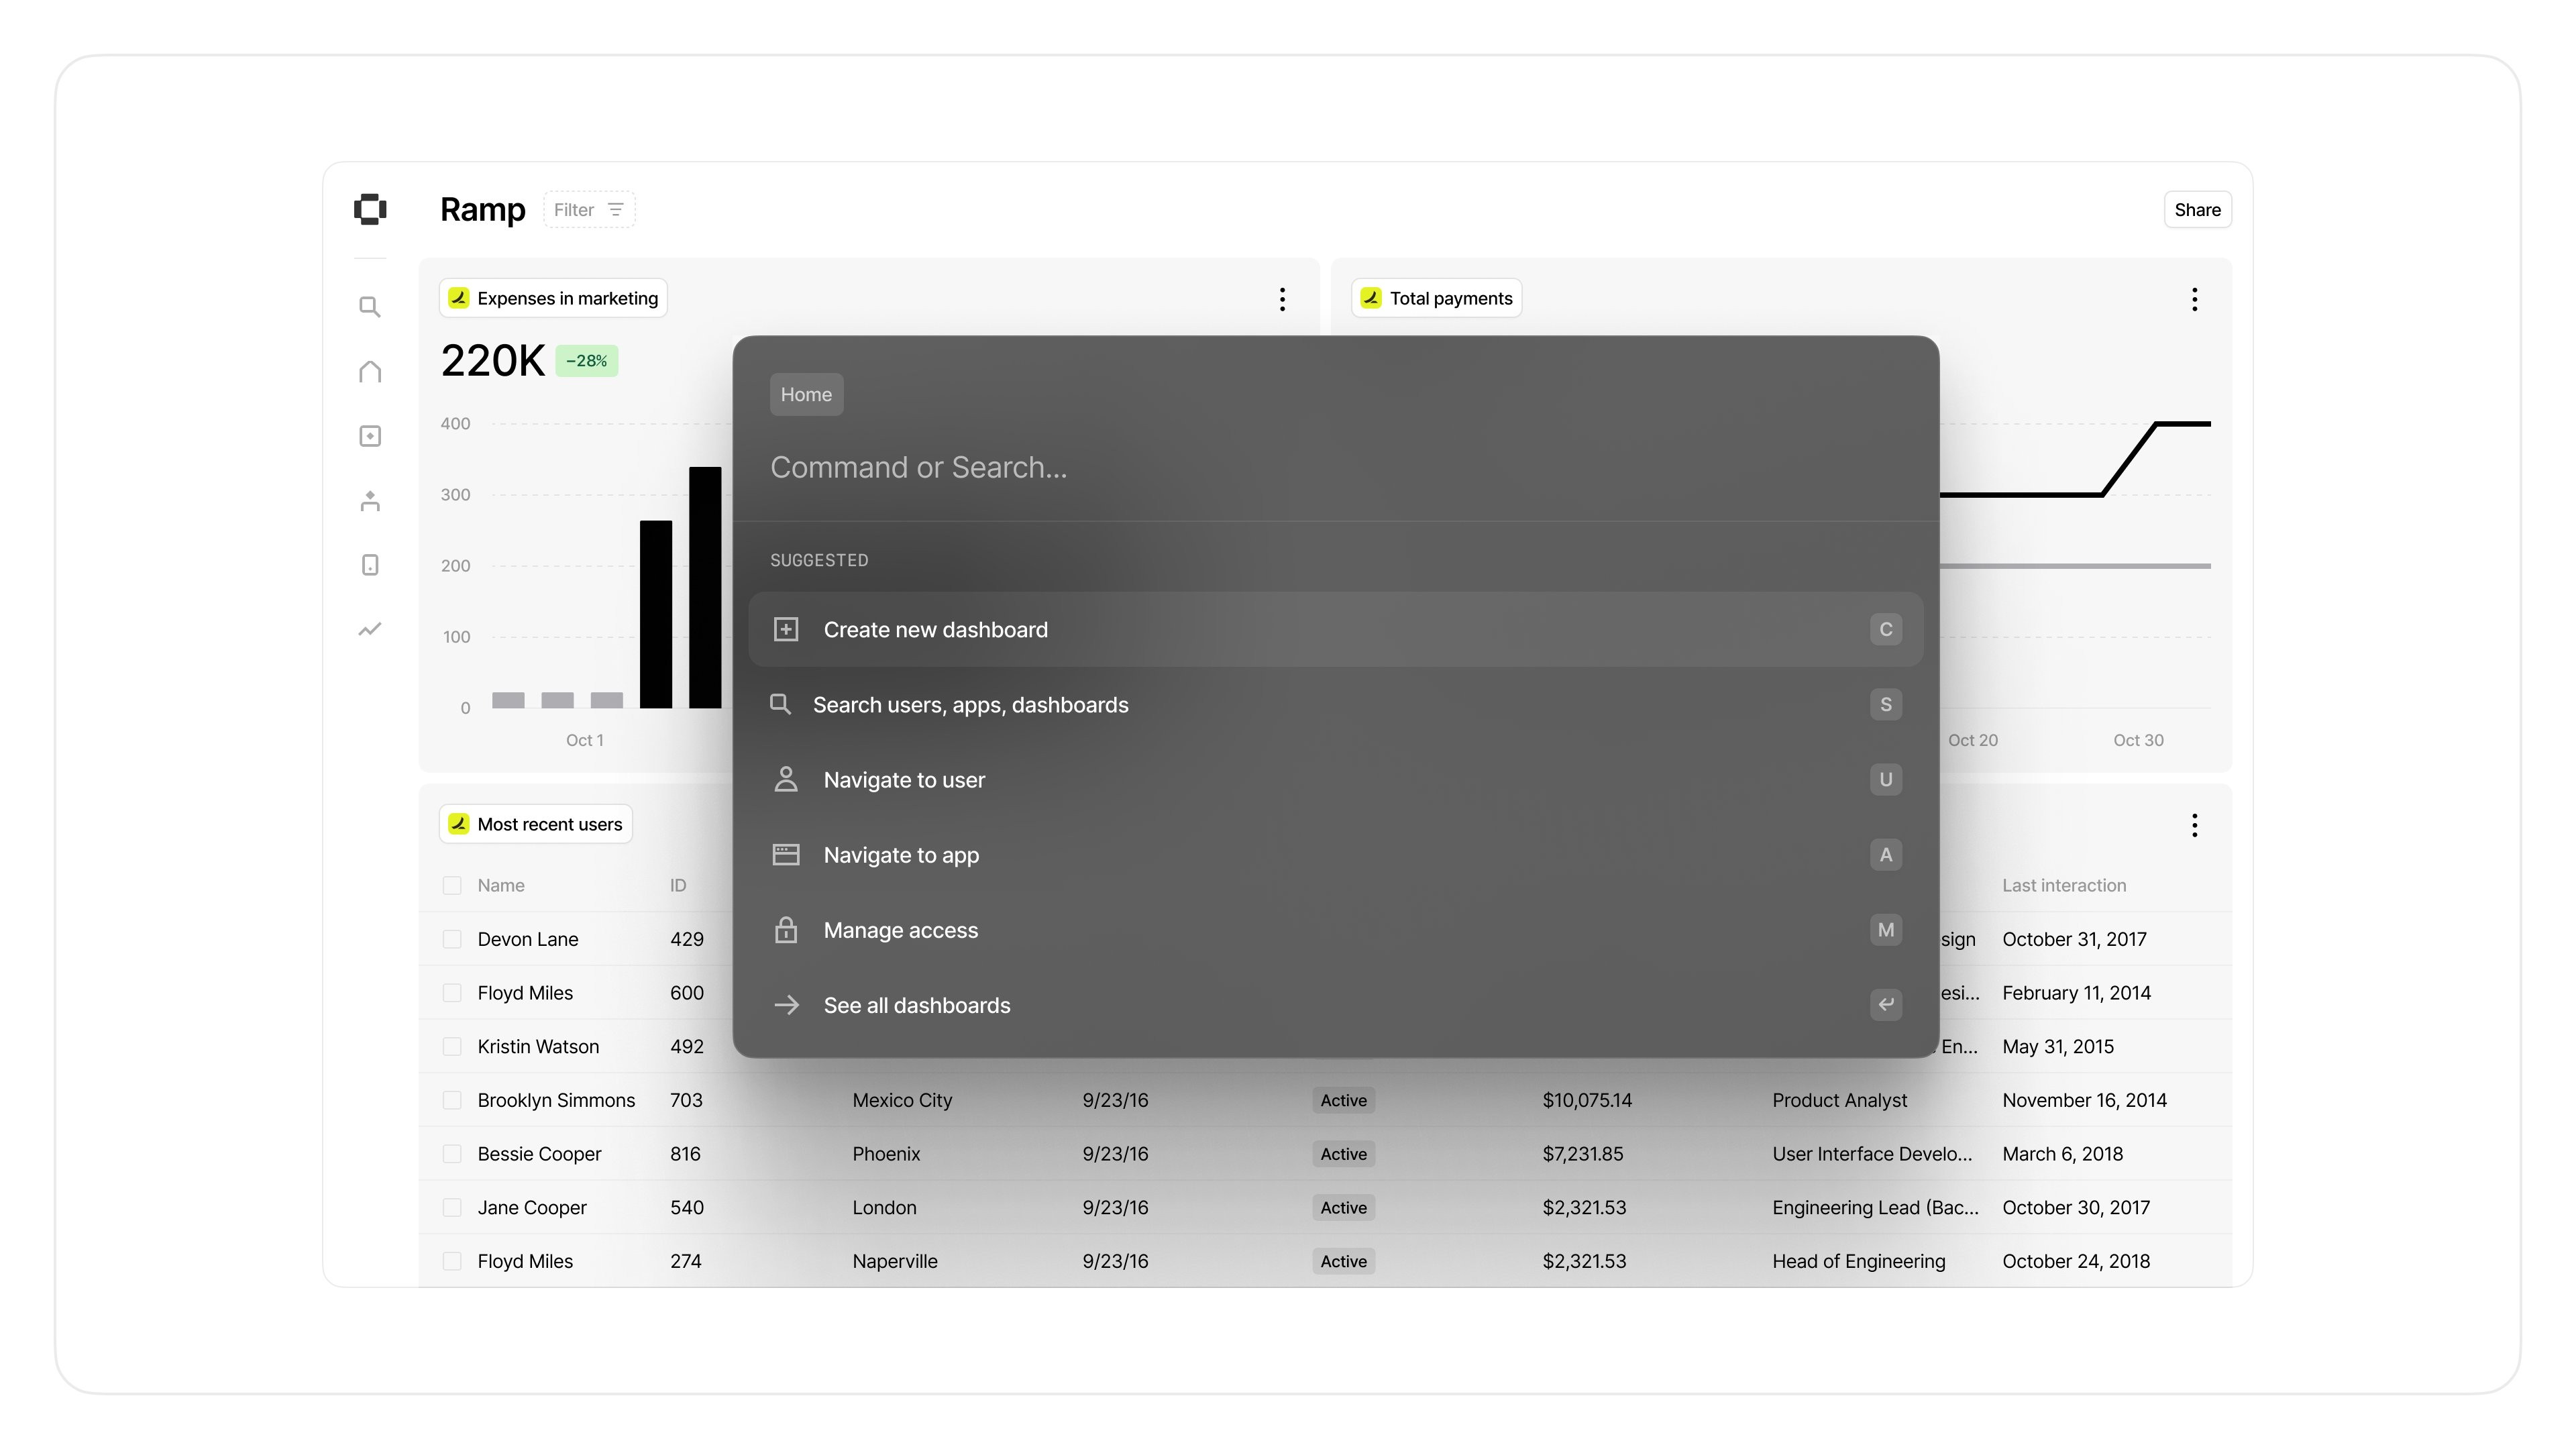2576x1449 pixels.
Task: Toggle the select-all checkbox beside Name
Action: click(x=452, y=885)
